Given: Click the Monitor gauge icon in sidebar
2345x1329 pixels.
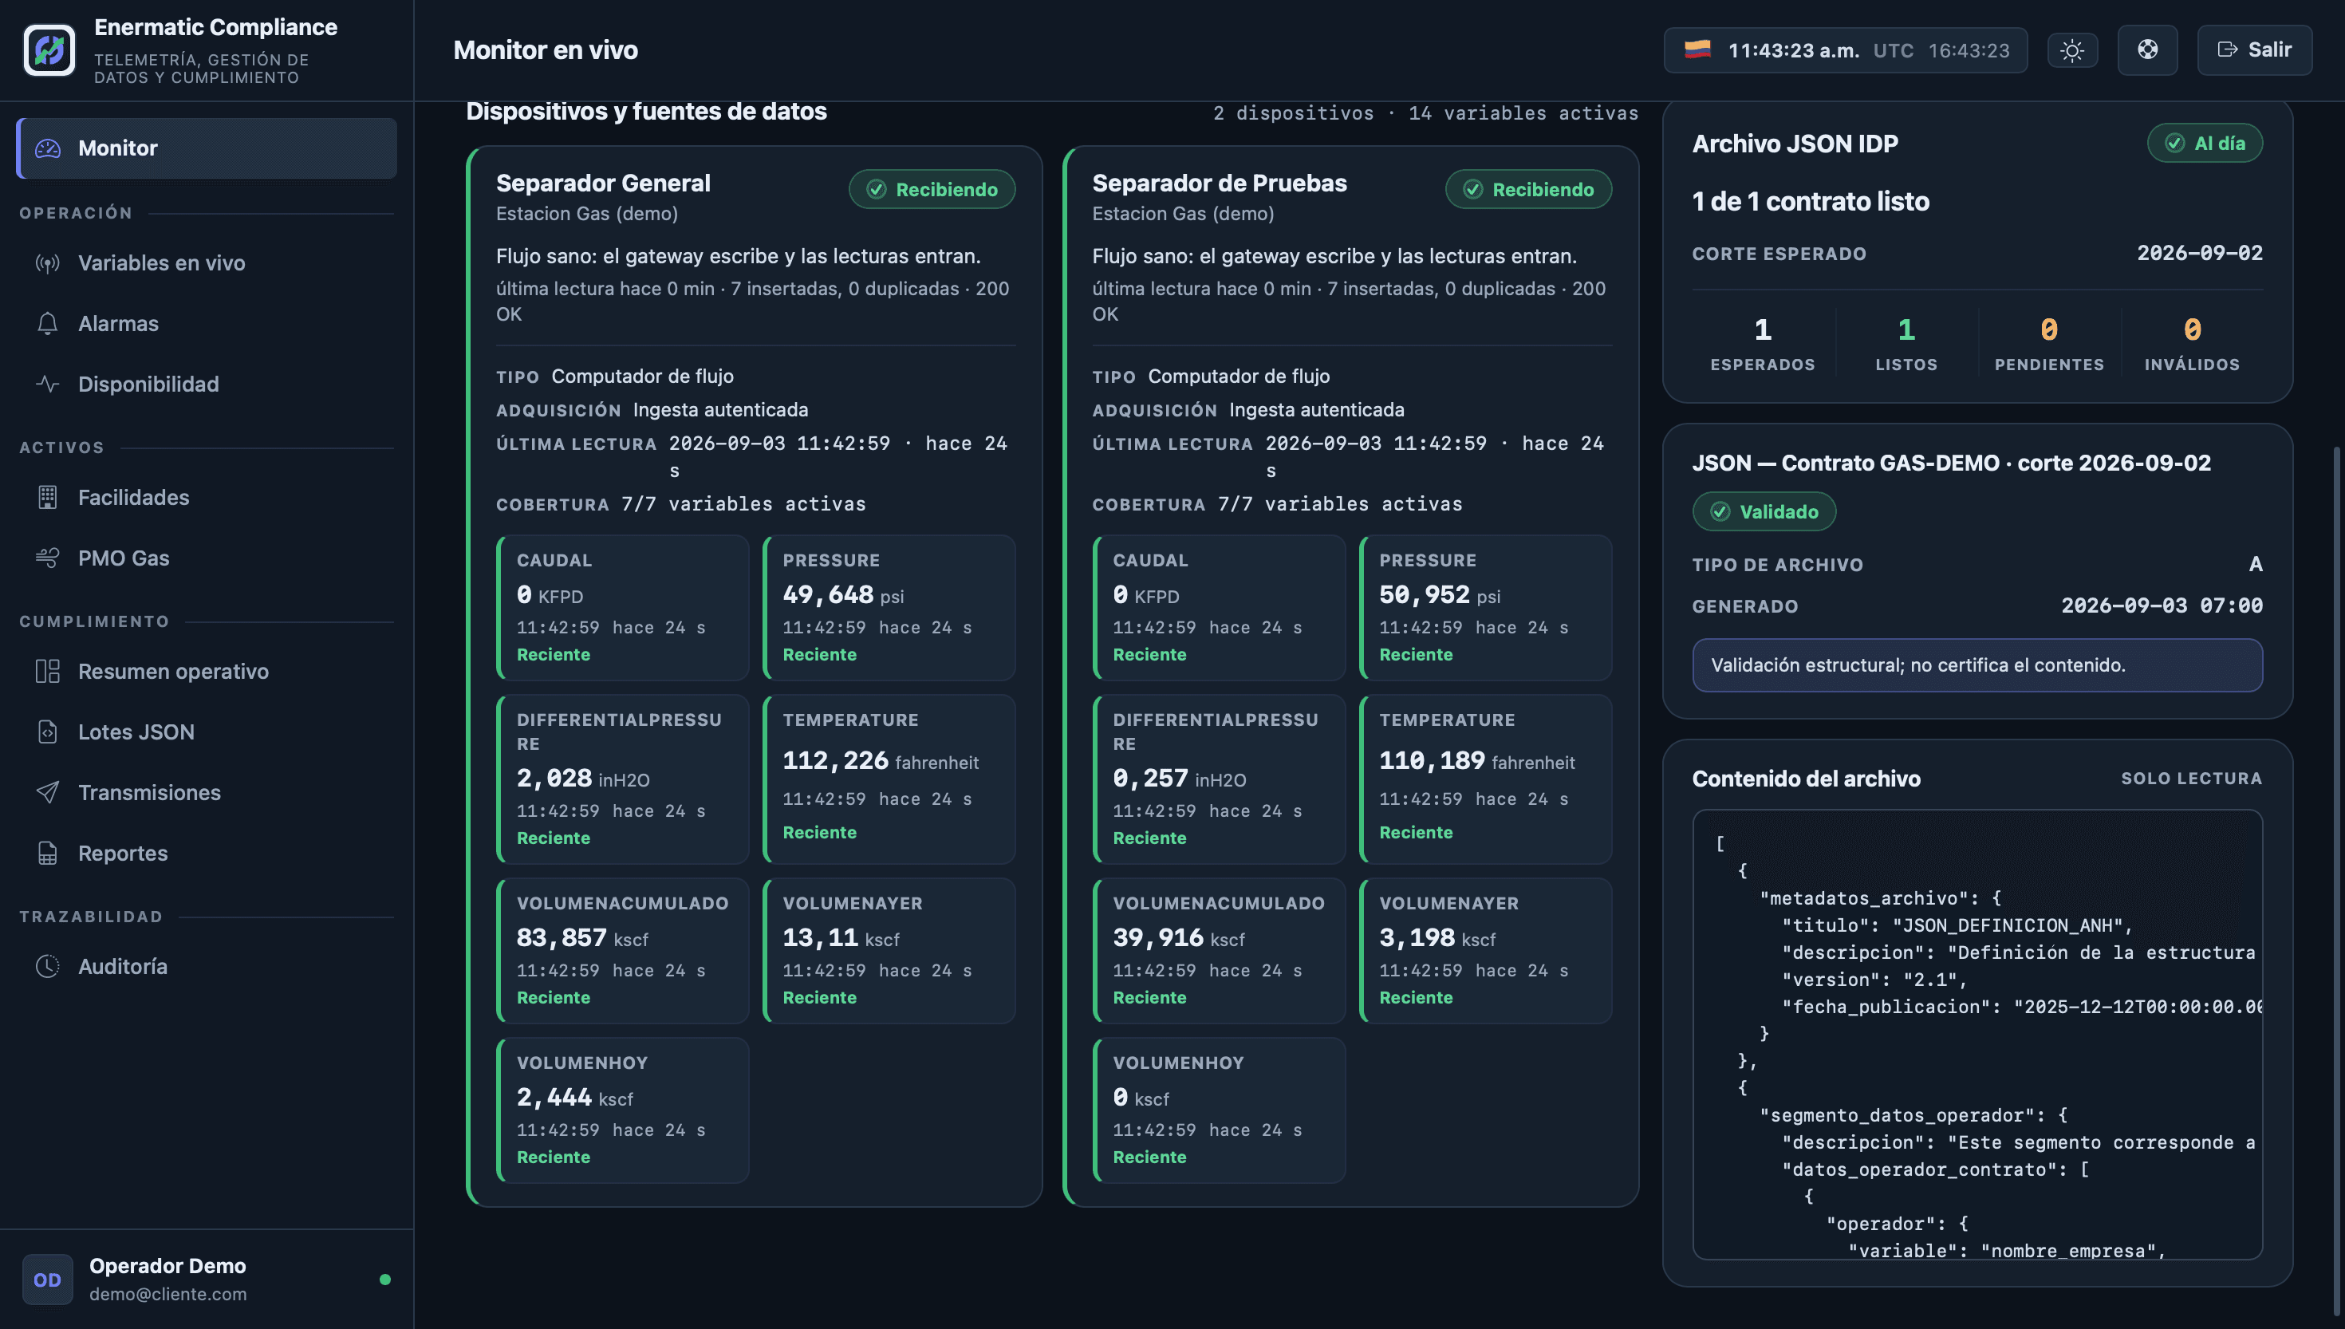Looking at the screenshot, I should [47, 148].
